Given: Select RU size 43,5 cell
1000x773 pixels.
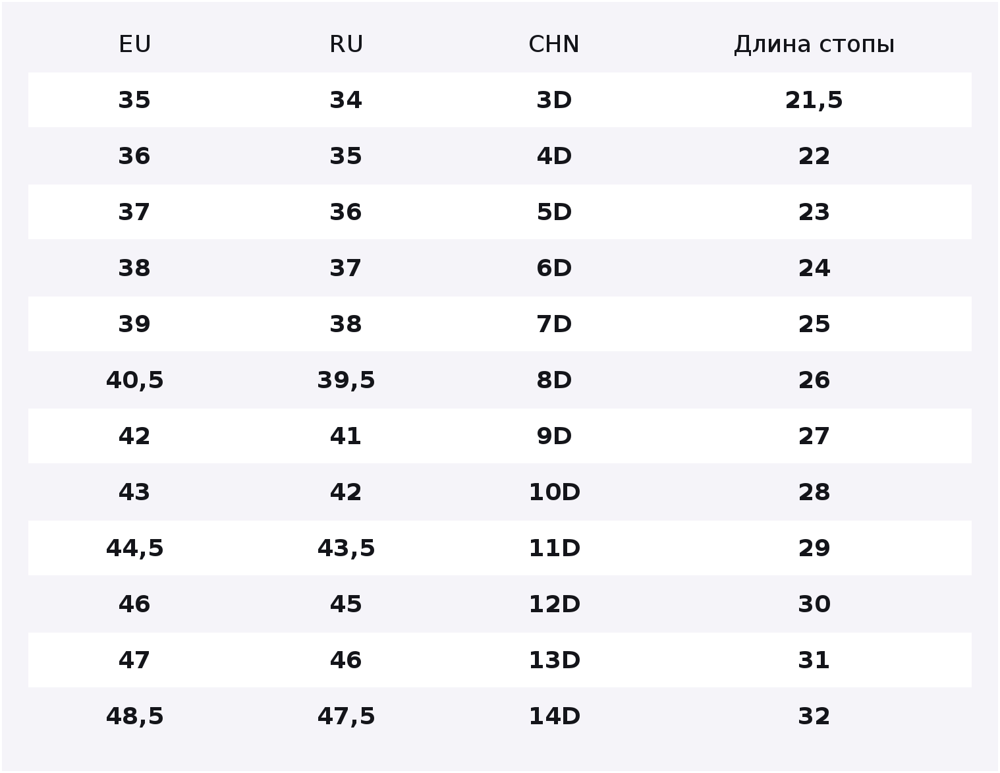Looking at the screenshot, I should click(346, 548).
